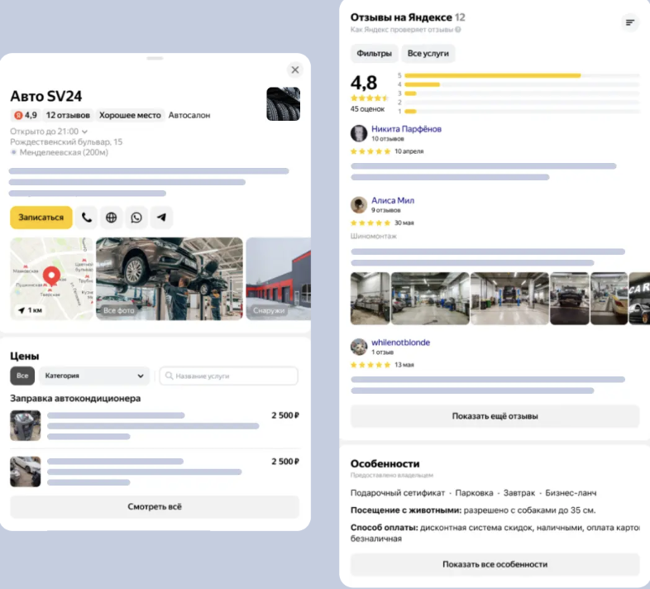Open the second review photo of garage interior
The height and width of the screenshot is (589, 650).
point(430,298)
